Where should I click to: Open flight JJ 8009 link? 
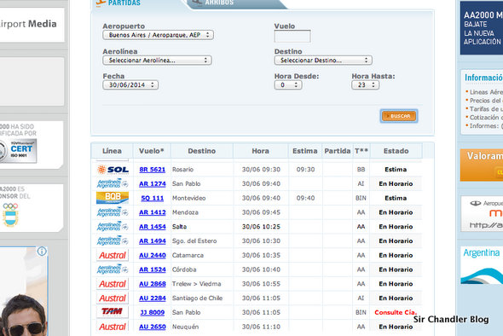(153, 313)
